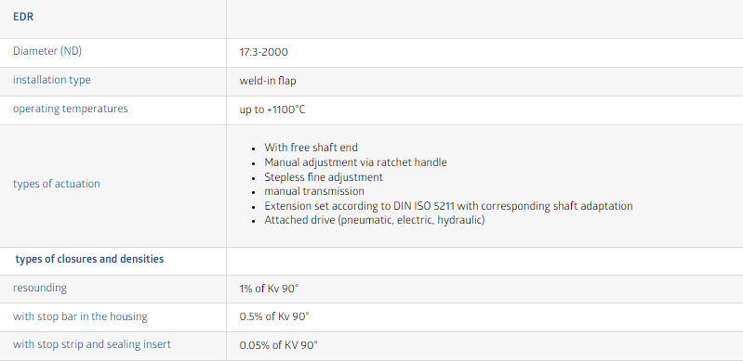Select Attached drive (pneumatic, electric, hydraulic) item
Image resolution: width=743 pixels, height=361 pixels.
[x=375, y=221]
